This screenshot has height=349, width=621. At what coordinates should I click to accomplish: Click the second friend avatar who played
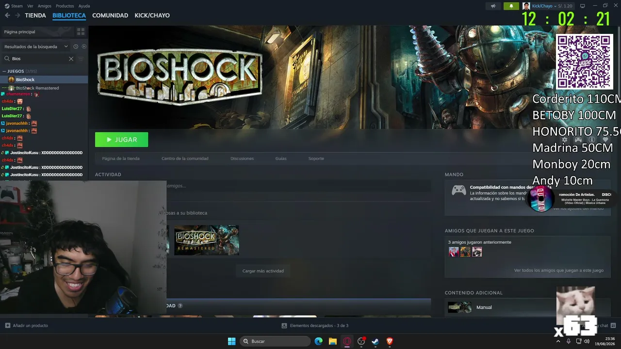pyautogui.click(x=465, y=252)
